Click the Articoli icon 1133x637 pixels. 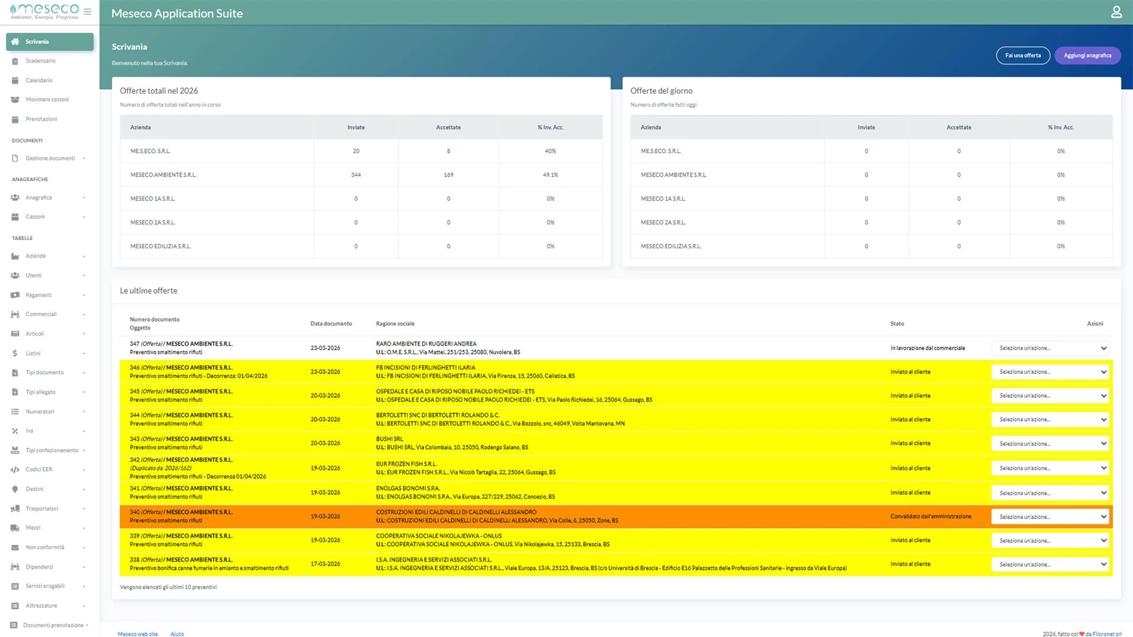click(x=15, y=334)
